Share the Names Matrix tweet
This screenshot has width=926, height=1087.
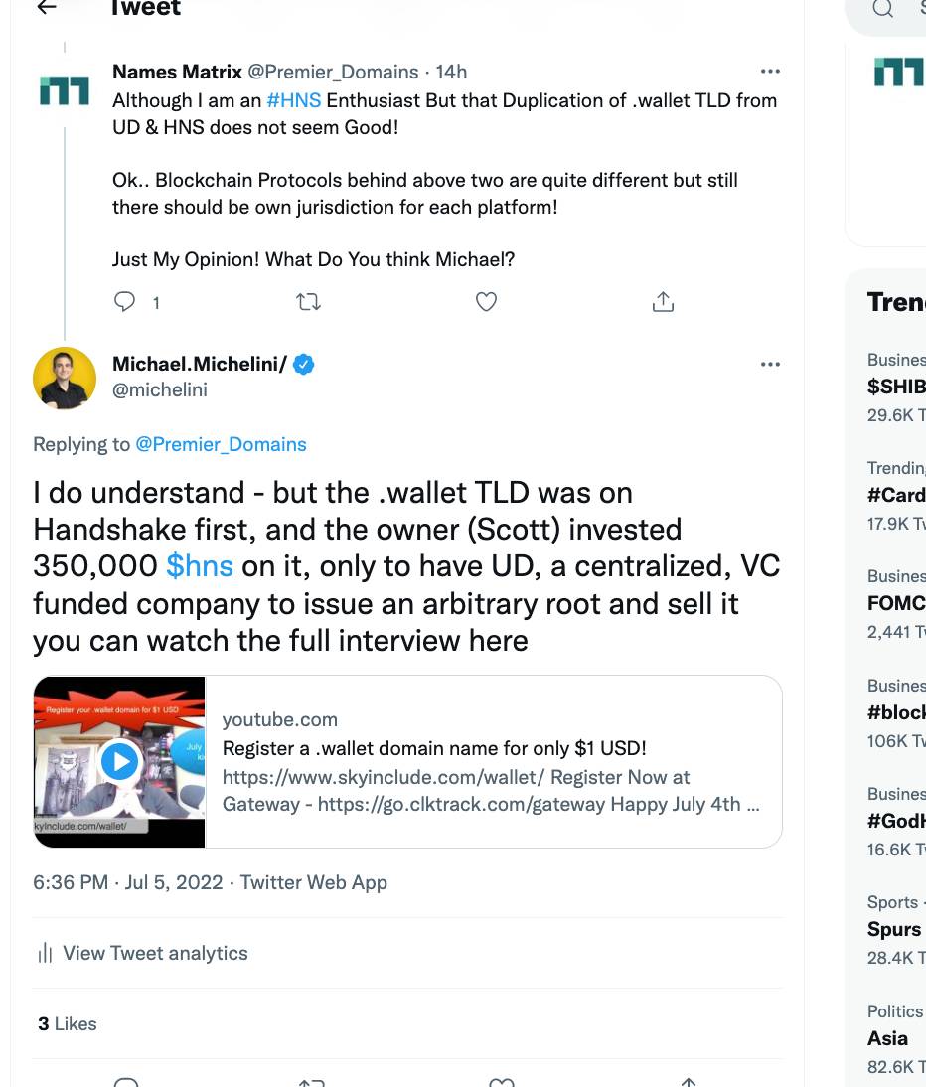click(663, 302)
